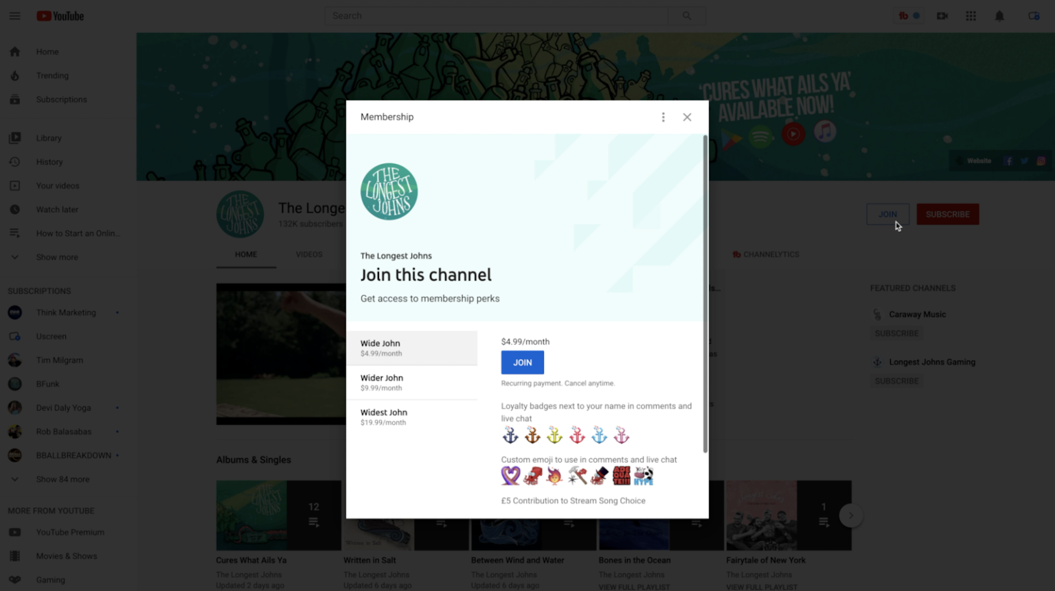This screenshot has width=1055, height=591.
Task: Click the red Subscribe button
Action: click(947, 214)
